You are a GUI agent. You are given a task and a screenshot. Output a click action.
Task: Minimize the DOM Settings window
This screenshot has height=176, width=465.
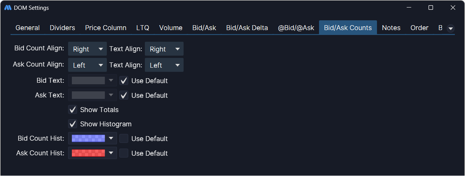coord(409,8)
